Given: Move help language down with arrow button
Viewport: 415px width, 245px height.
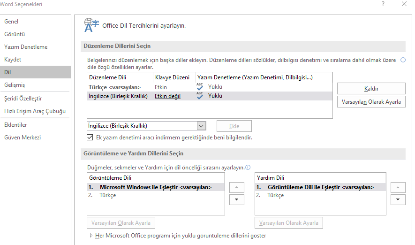Looking at the screenshot, I should (398, 199).
